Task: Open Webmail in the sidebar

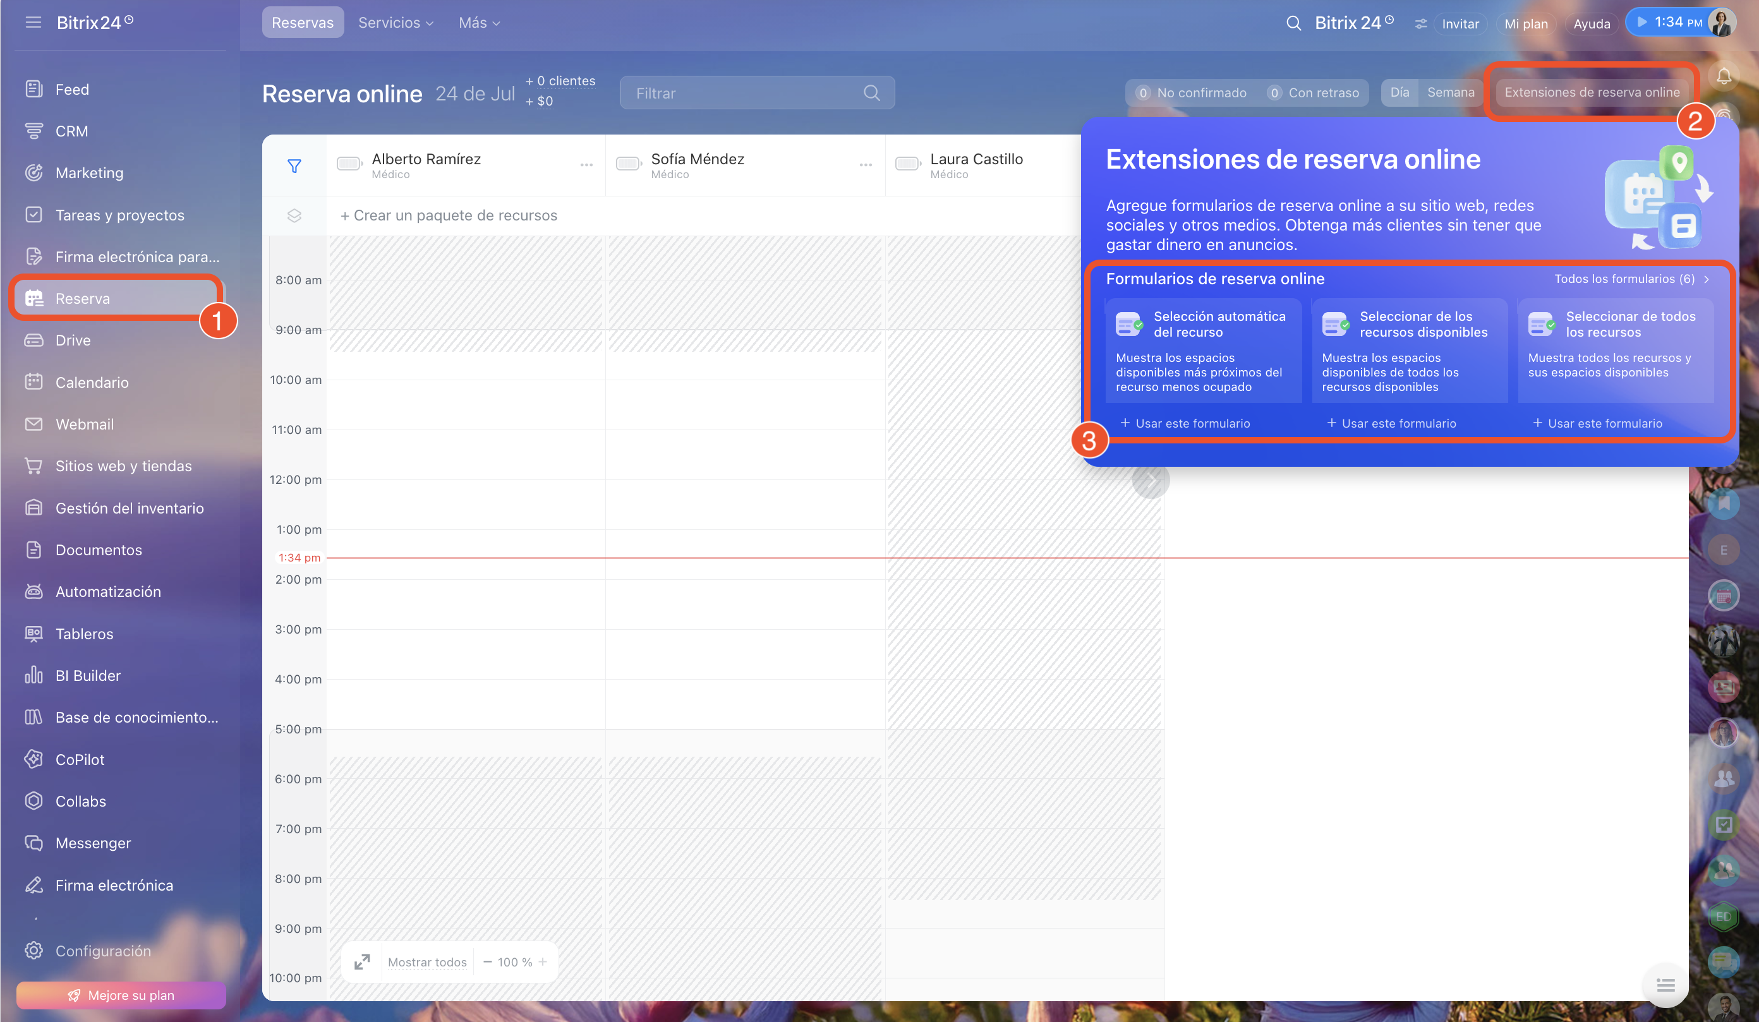Action: click(x=84, y=424)
